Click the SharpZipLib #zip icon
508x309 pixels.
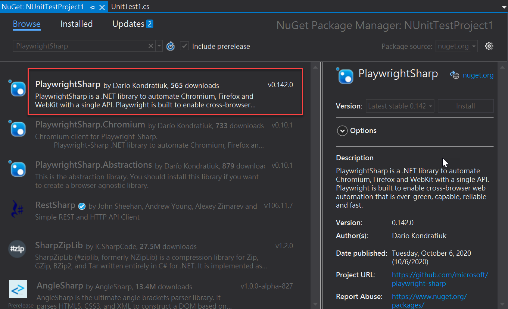tap(18, 249)
